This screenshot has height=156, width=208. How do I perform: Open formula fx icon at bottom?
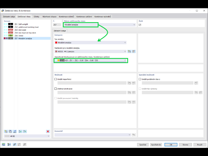pos(24,145)
